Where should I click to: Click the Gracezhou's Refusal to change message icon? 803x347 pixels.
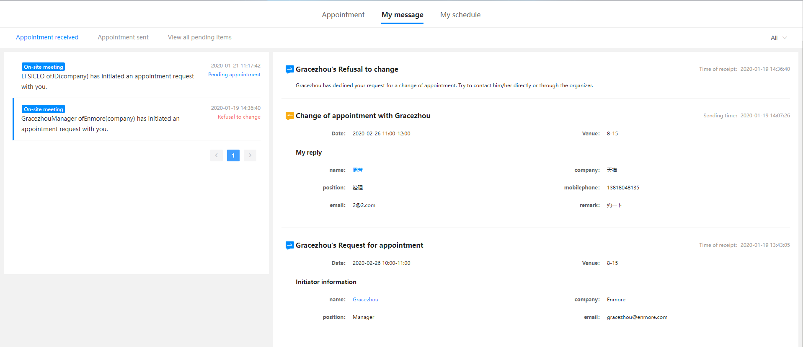click(289, 69)
